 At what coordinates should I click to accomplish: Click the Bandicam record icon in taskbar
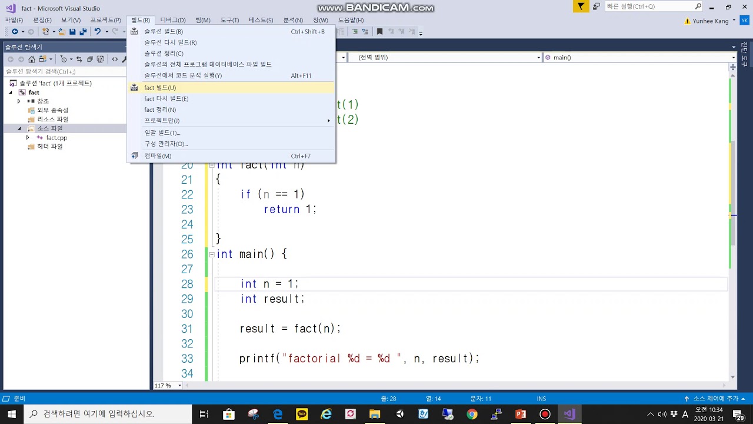[545, 414]
